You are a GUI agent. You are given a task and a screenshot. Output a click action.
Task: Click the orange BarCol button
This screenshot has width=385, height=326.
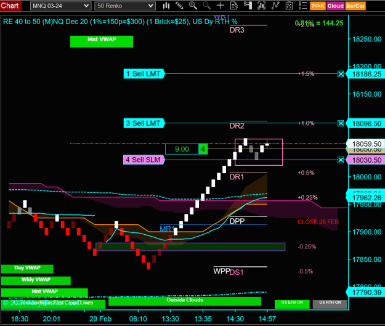click(x=355, y=6)
